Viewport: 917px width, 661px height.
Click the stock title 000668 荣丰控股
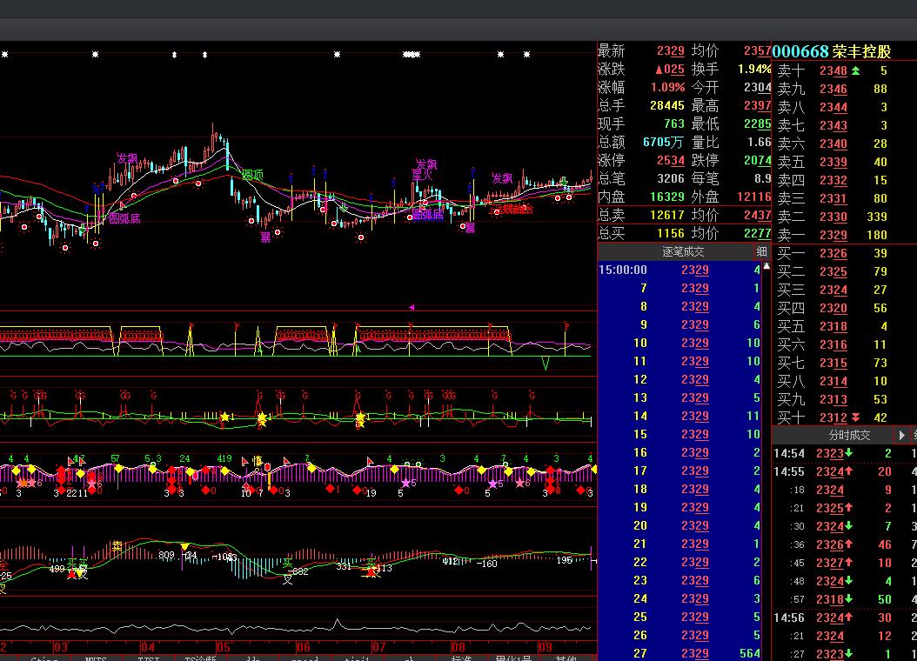click(x=831, y=51)
